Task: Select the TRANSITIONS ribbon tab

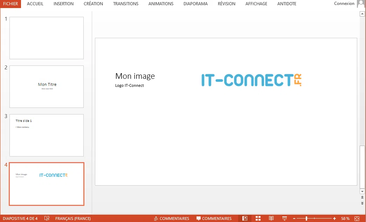Action: 126,4
